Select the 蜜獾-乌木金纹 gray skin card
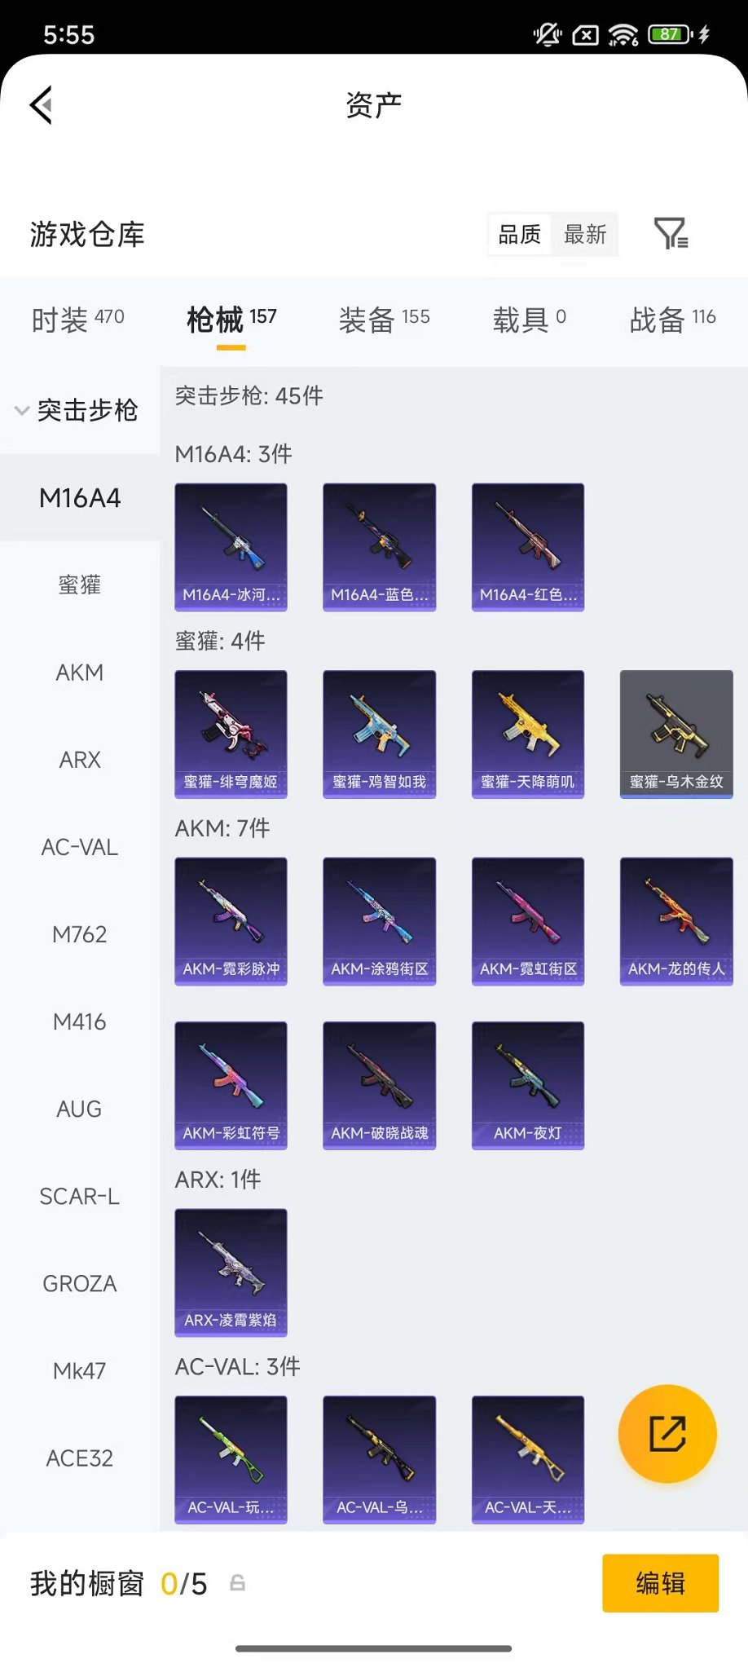Viewport: 748px width, 1663px height. (x=676, y=734)
